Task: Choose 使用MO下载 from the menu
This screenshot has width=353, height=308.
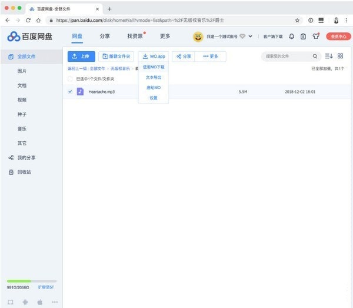Action: click(154, 67)
